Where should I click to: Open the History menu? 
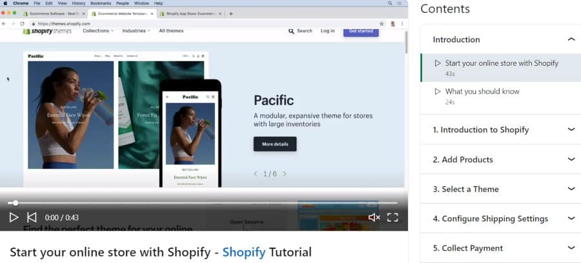coord(79,3)
